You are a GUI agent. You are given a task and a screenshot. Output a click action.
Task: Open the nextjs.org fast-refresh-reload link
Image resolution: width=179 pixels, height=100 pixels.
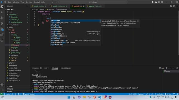[113, 88]
